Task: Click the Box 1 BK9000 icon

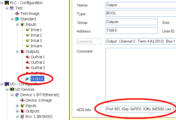Action: tap(22, 116)
